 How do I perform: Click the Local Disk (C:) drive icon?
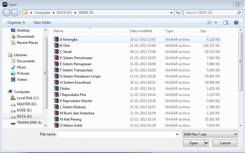pos(13,98)
